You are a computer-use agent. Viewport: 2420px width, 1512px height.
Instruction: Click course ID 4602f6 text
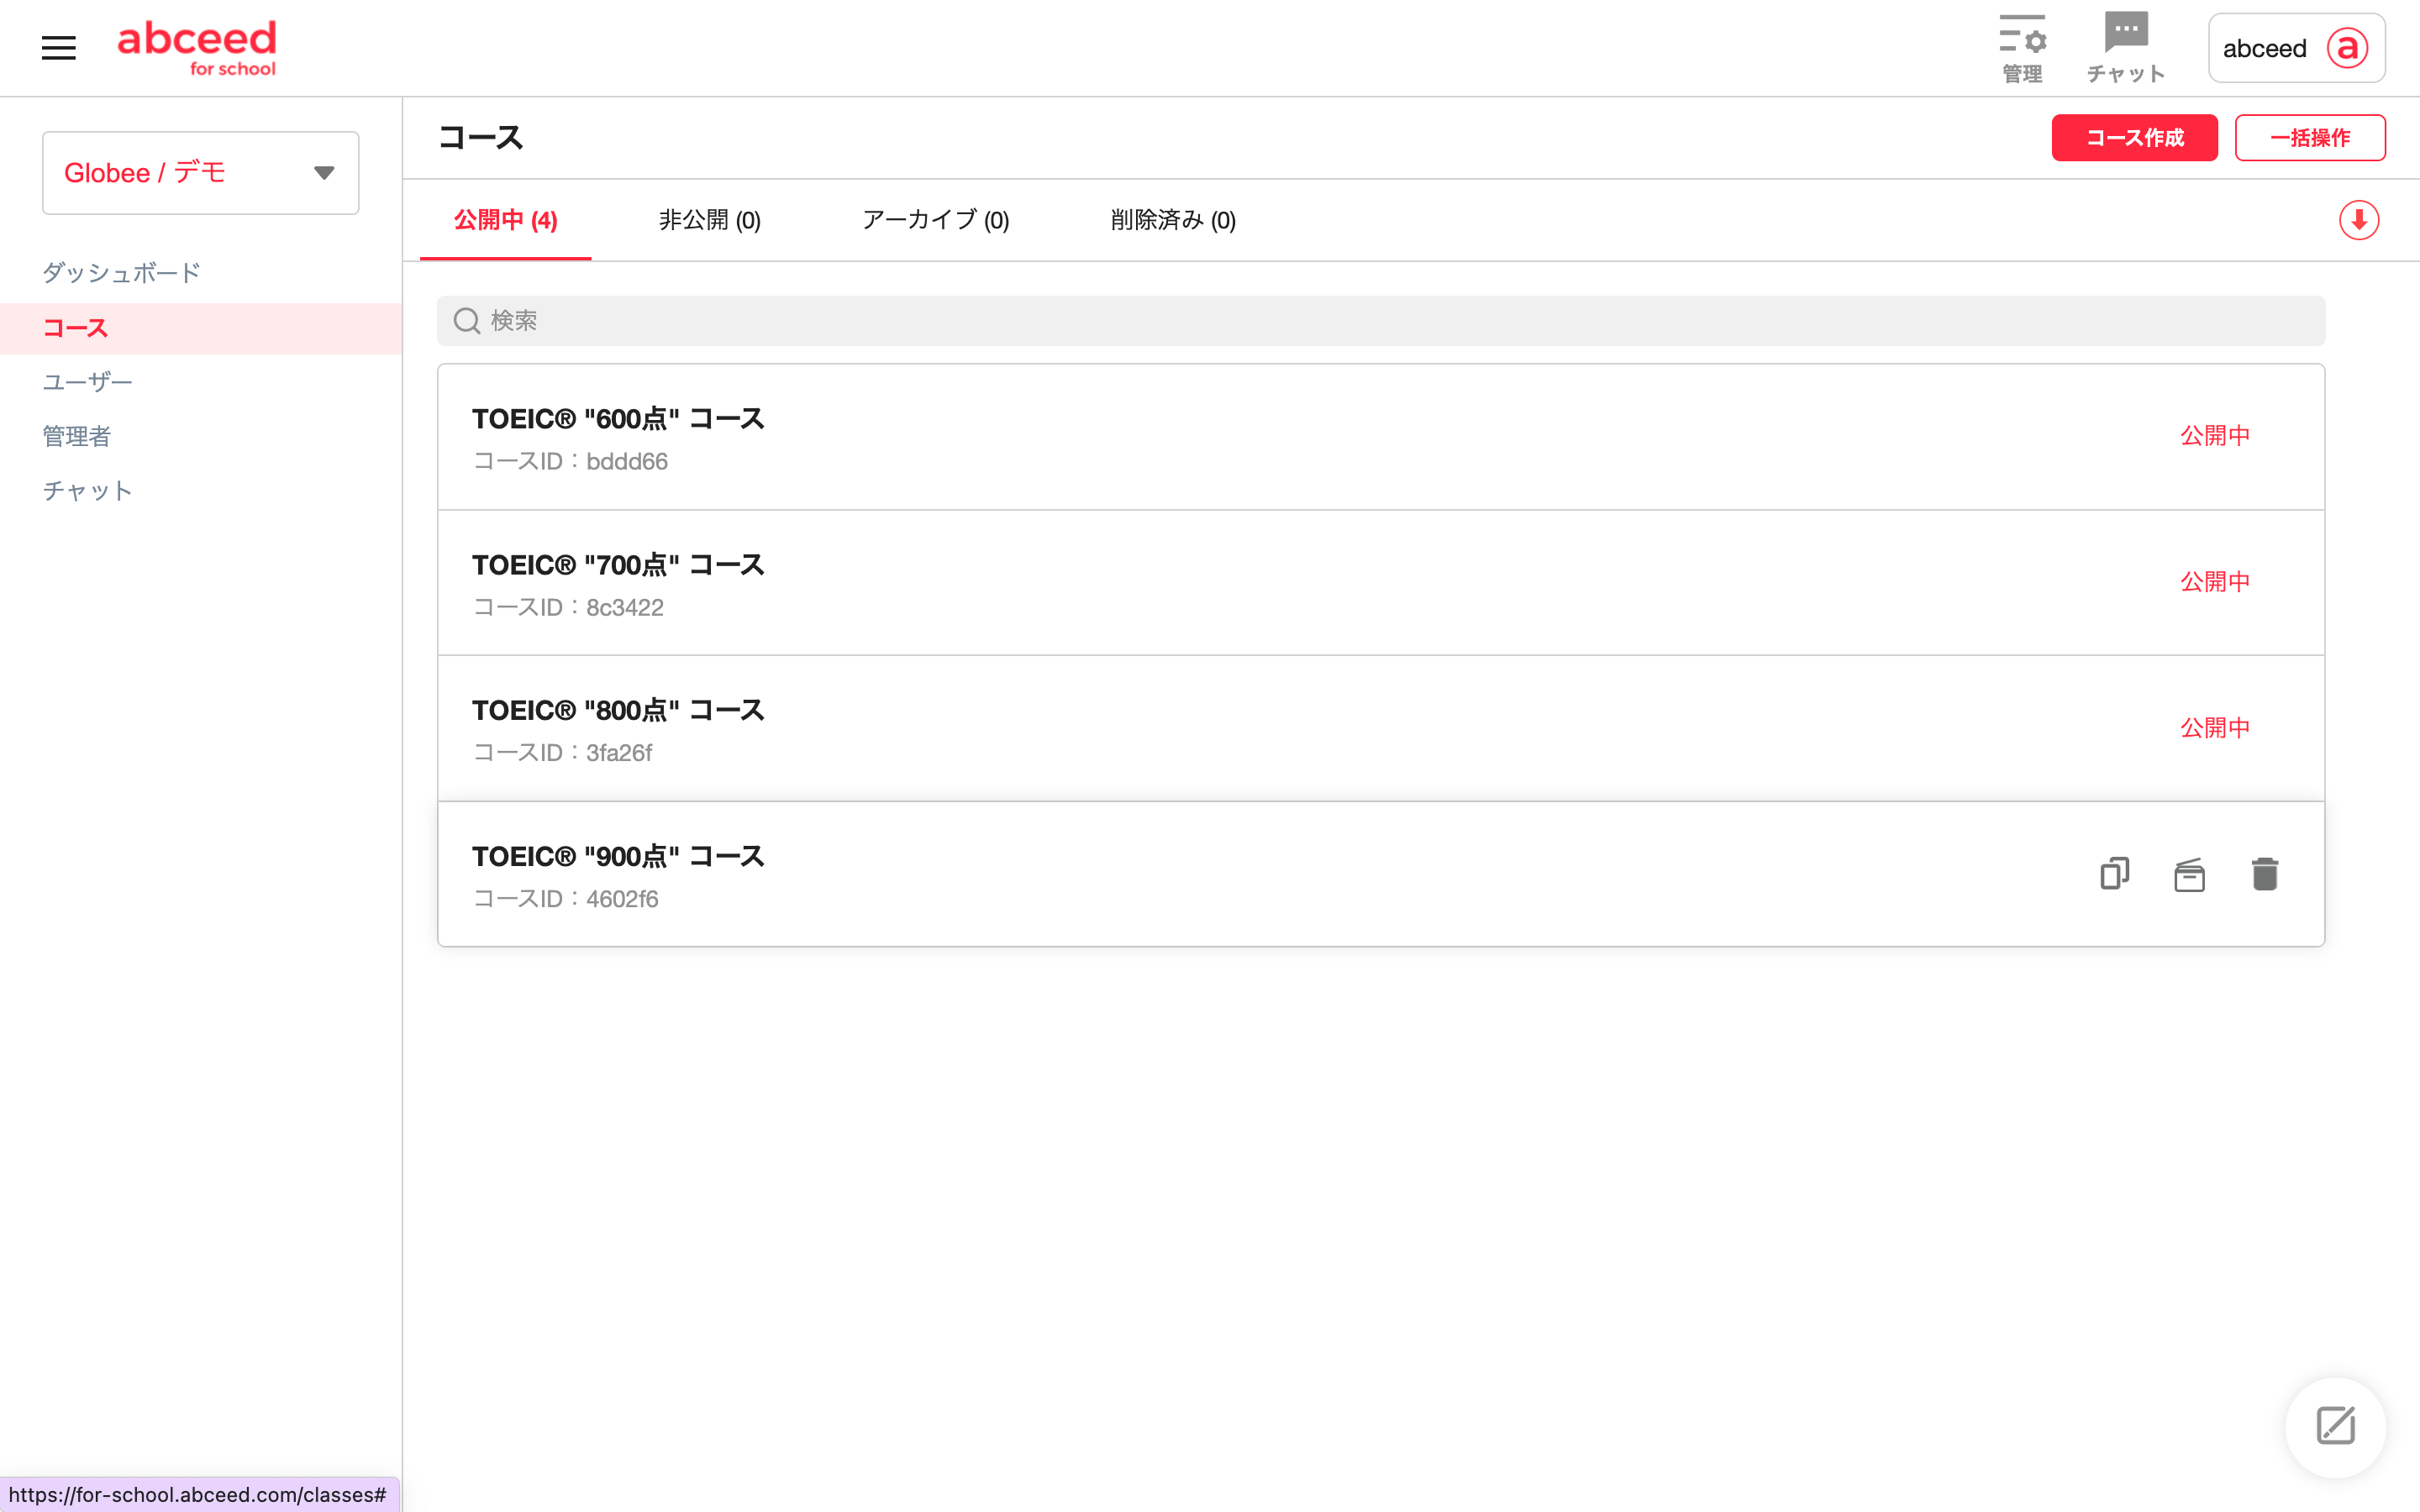pyautogui.click(x=565, y=899)
